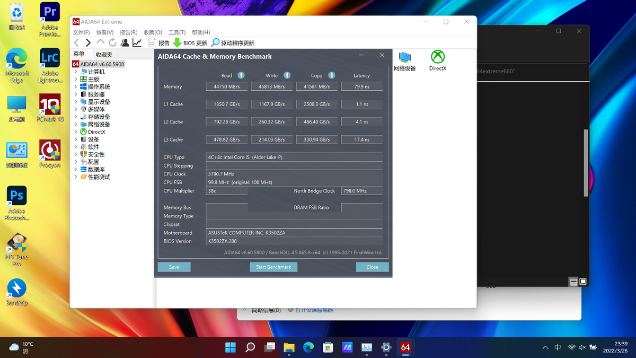Viewport: 636px width, 358px height.
Task: Click the Windows Start button on taskbar
Action: point(231,347)
